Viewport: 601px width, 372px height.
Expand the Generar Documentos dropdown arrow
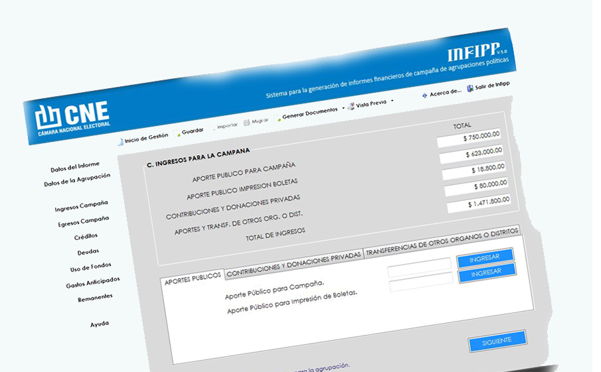(x=343, y=108)
